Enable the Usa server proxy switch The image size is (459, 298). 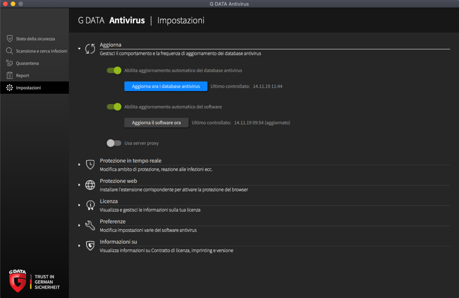click(x=114, y=143)
